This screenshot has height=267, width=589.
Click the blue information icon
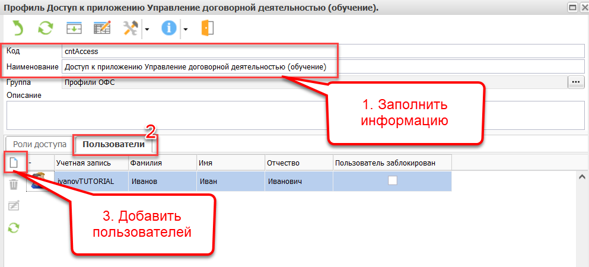(x=170, y=28)
